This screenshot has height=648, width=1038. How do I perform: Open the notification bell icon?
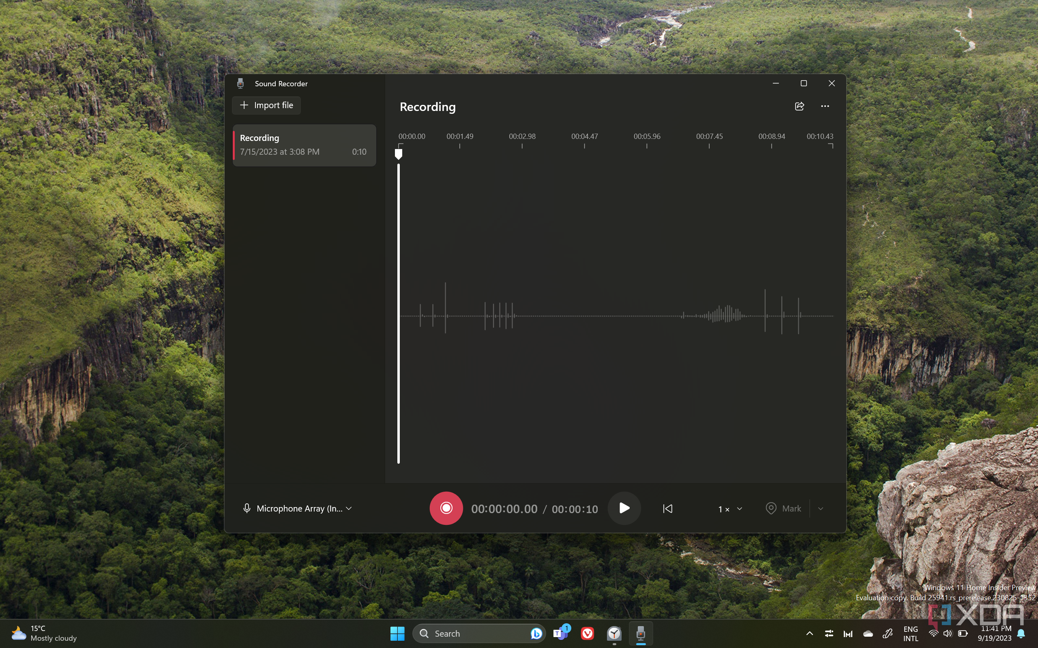click(x=1021, y=633)
